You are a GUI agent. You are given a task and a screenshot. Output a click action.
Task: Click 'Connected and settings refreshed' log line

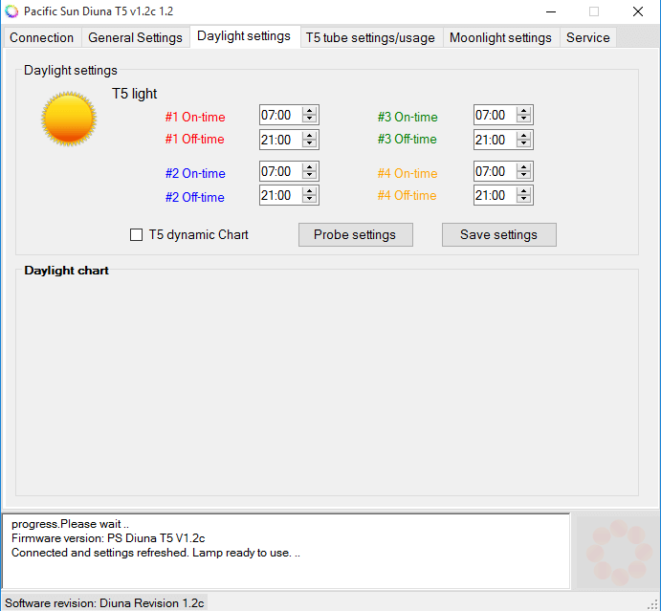(x=156, y=553)
